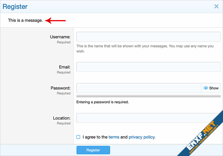This screenshot has width=223, height=156.
Task: Close the Register dialog with the X
Action: [216, 6]
